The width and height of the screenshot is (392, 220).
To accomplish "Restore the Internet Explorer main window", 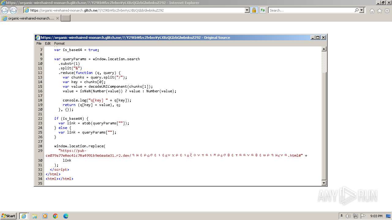I will coord(383,2).
